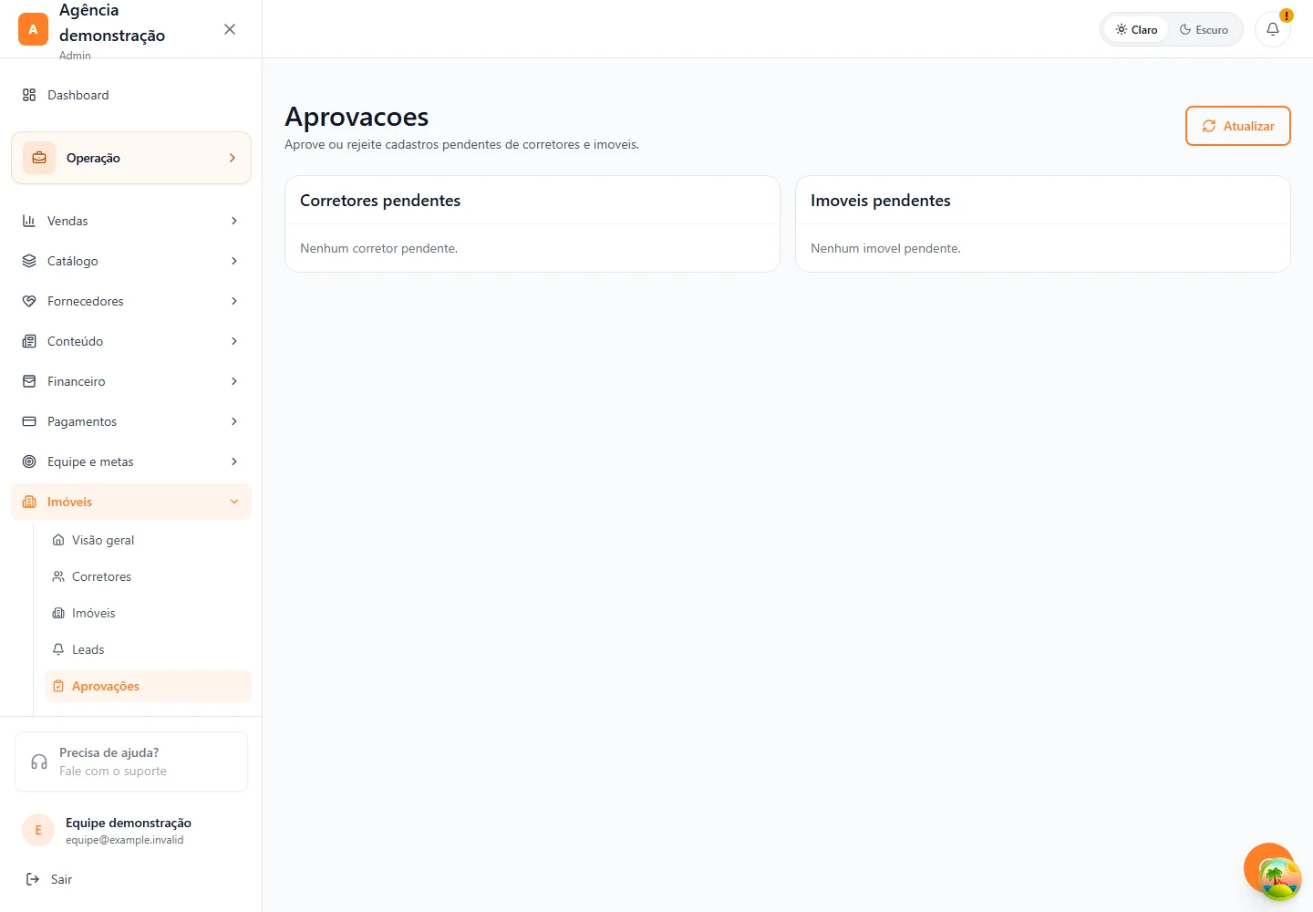This screenshot has width=1313, height=912.
Task: Switch to Escuro dark theme
Action: click(1204, 29)
